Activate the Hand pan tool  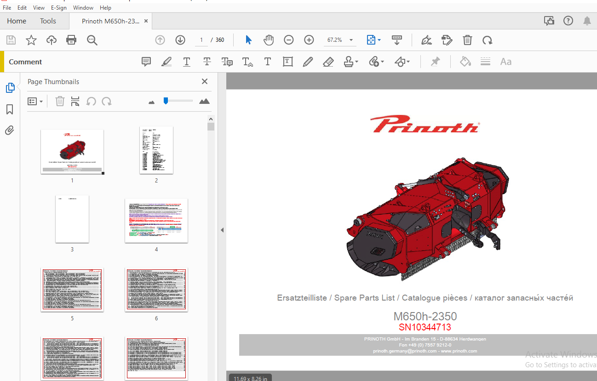(x=269, y=40)
